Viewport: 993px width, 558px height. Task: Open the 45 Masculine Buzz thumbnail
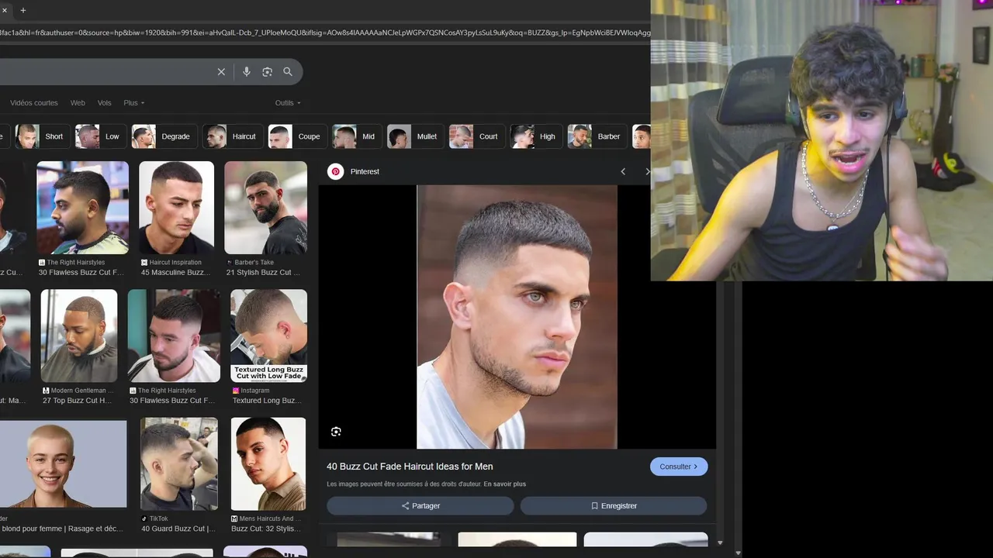click(x=176, y=207)
